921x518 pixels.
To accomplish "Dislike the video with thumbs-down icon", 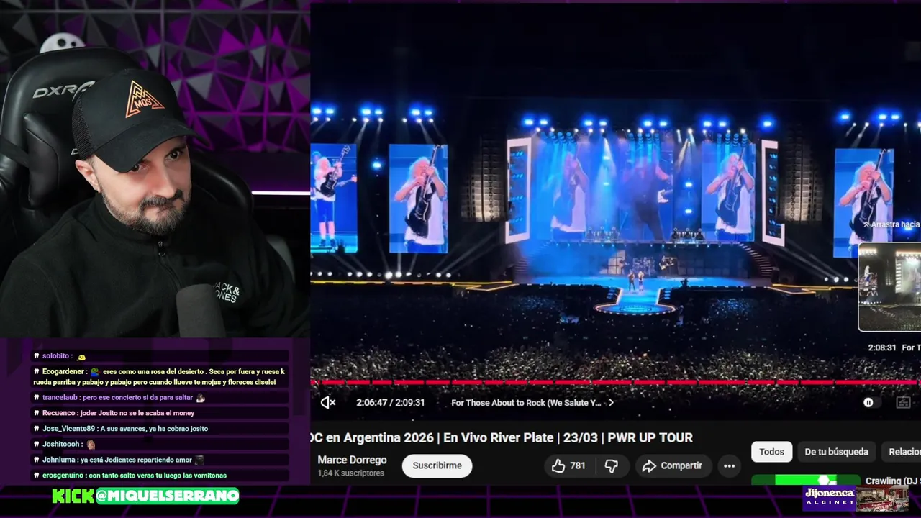I will (612, 466).
